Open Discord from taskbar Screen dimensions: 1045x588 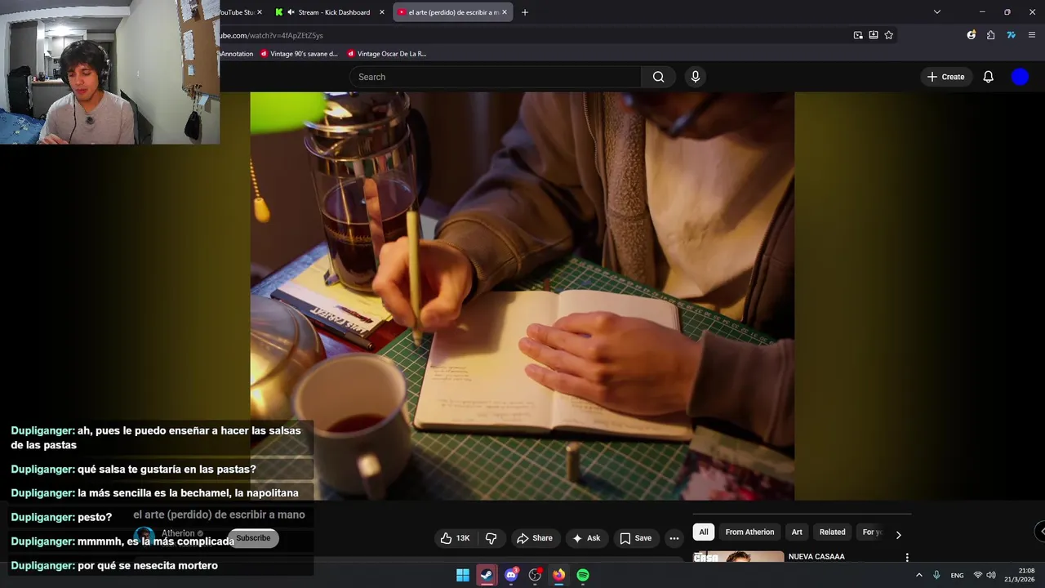point(511,575)
